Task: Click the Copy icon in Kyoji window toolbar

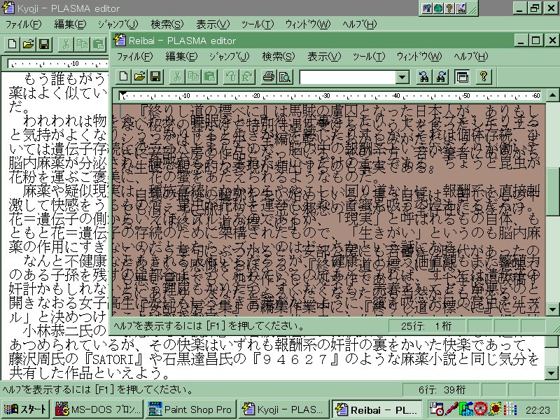Action: [x=82, y=44]
